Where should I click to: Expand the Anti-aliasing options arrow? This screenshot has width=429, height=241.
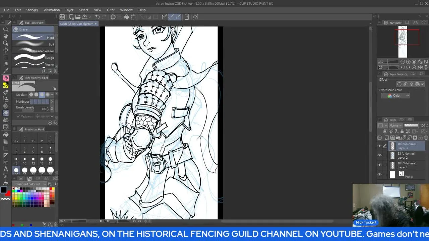point(52,95)
